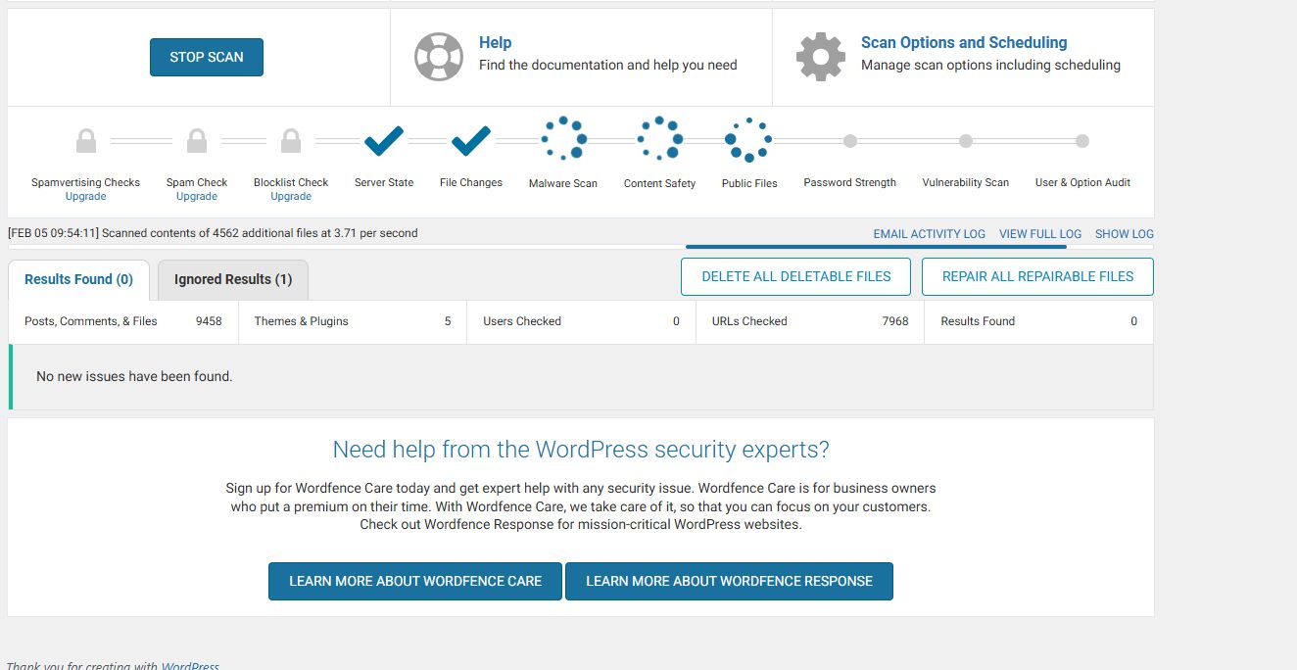
Task: Click the Public Files spinner icon
Action: pyautogui.click(x=748, y=140)
